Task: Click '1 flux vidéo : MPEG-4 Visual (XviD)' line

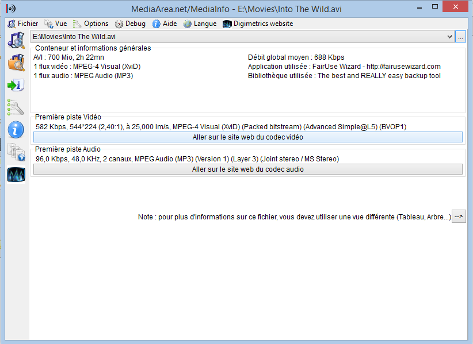Action: pyautogui.click(x=87, y=67)
